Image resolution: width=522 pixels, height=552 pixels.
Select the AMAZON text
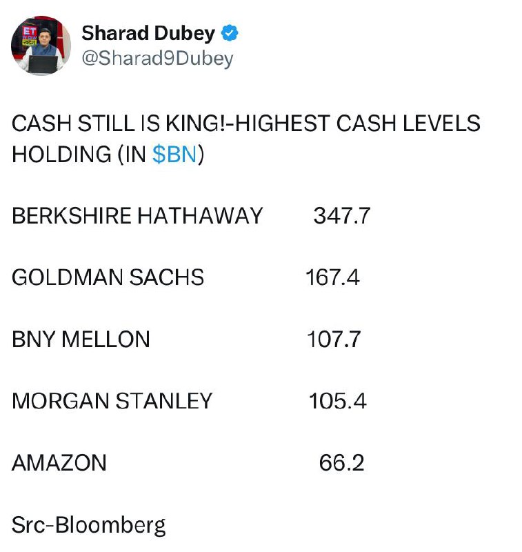tap(59, 462)
